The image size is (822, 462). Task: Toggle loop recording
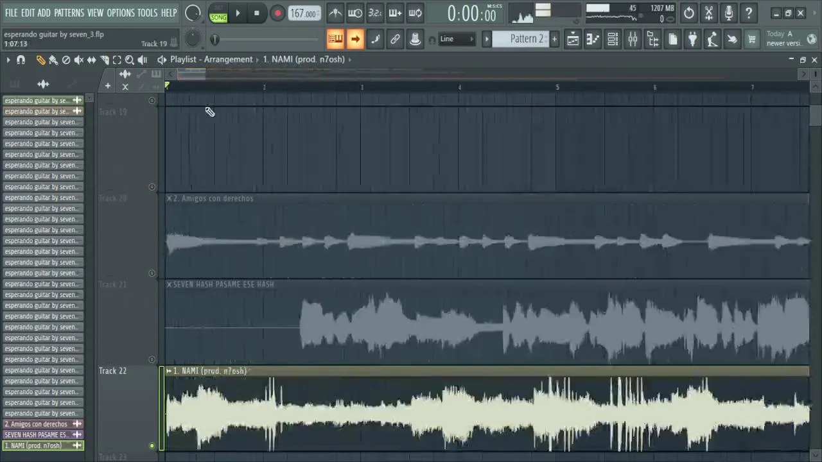pyautogui.click(x=415, y=13)
